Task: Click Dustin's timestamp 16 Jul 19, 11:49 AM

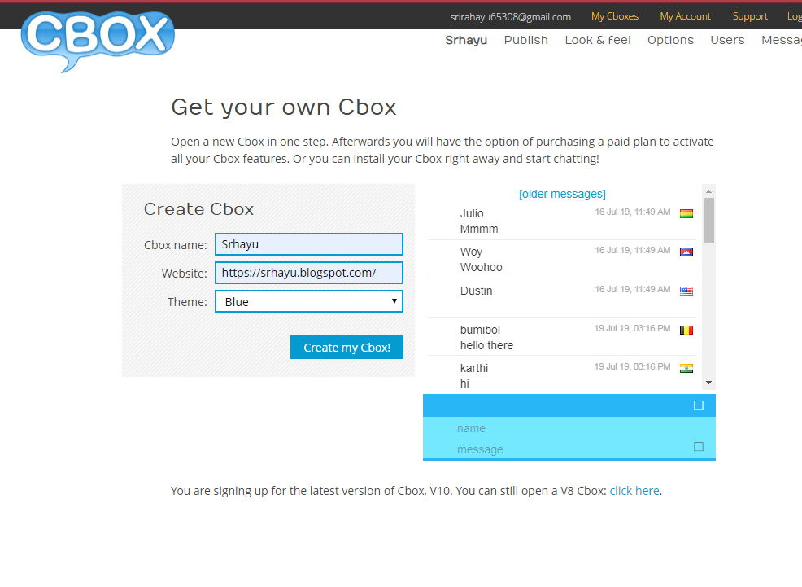Action: (632, 289)
